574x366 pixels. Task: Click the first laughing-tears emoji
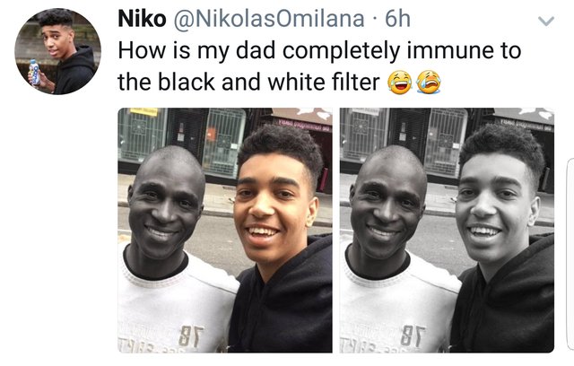(x=399, y=82)
